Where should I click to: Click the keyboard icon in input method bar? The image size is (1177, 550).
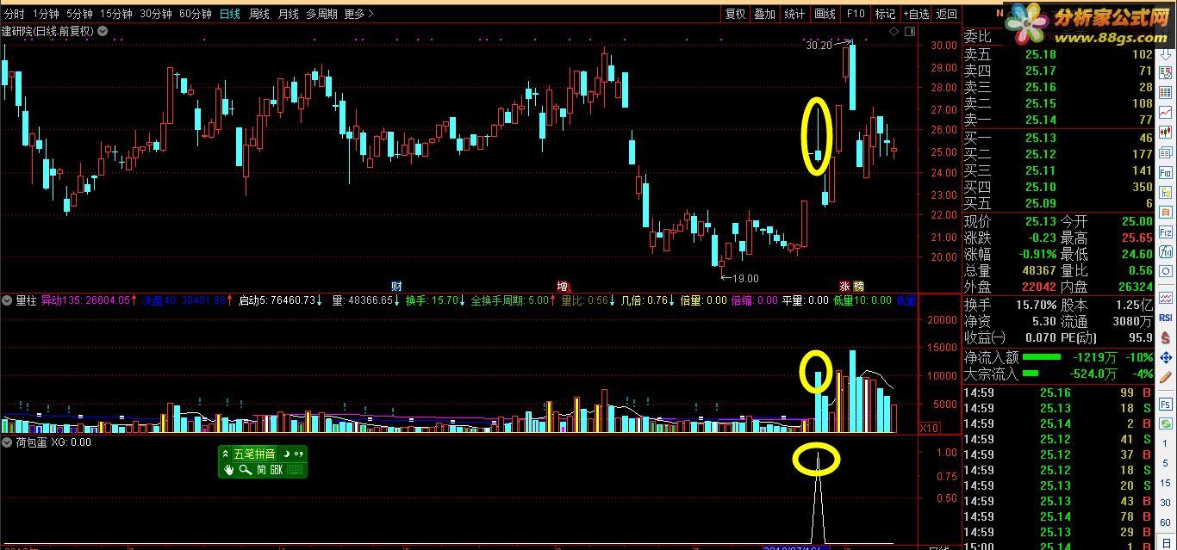pos(296,469)
